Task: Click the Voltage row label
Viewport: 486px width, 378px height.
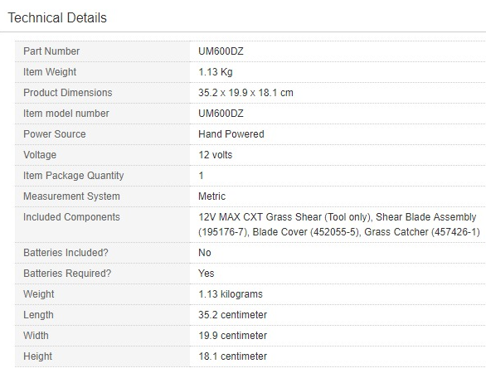Action: point(40,155)
